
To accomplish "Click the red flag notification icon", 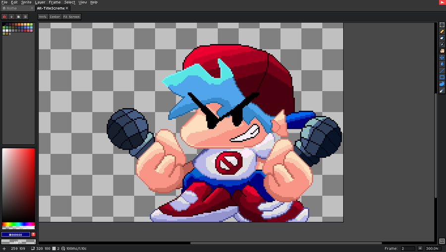I will pos(443,2).
